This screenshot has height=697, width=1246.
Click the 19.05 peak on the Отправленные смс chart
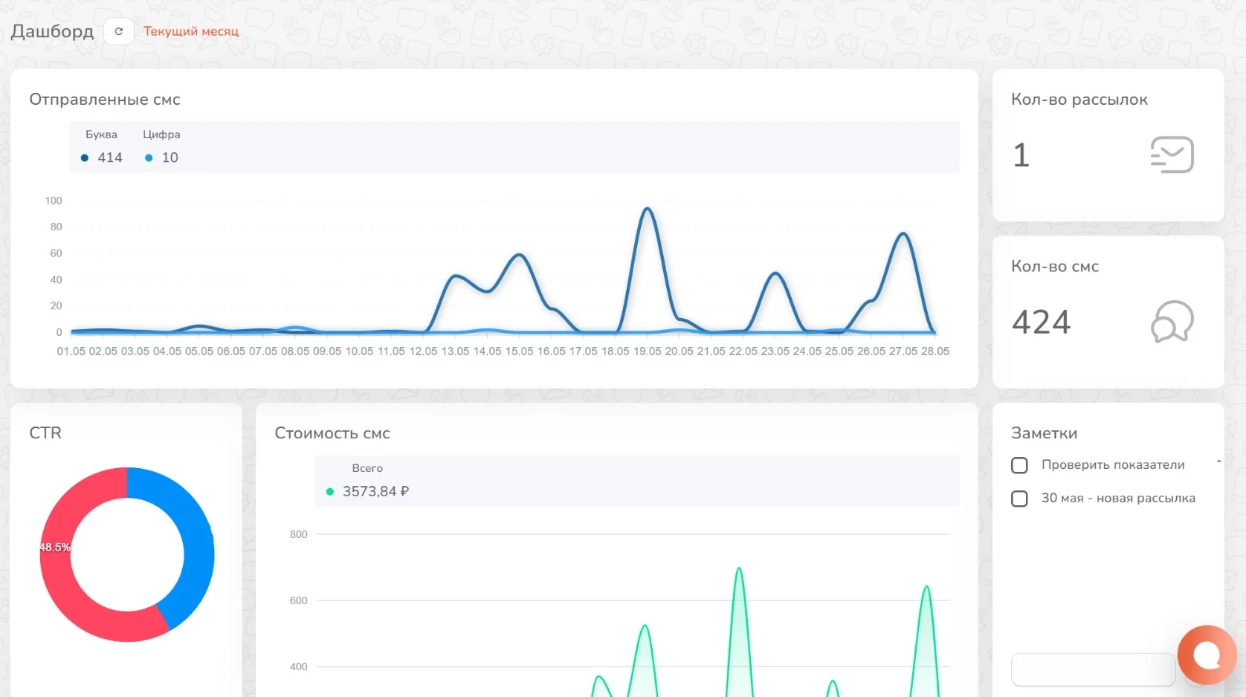click(648, 210)
